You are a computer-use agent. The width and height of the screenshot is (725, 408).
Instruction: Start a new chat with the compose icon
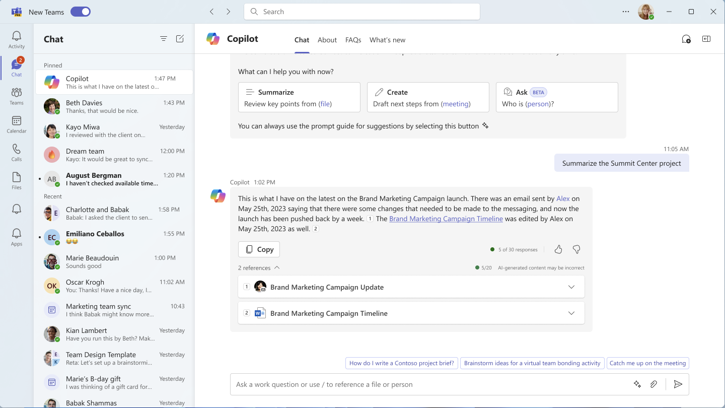click(180, 38)
